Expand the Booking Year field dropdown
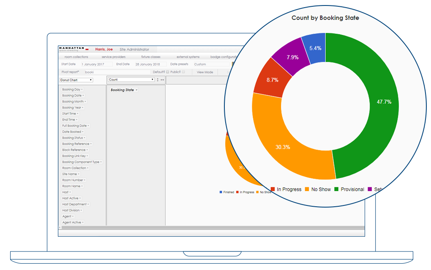Image resolution: width=431 pixels, height=270 pixels. (x=82, y=108)
